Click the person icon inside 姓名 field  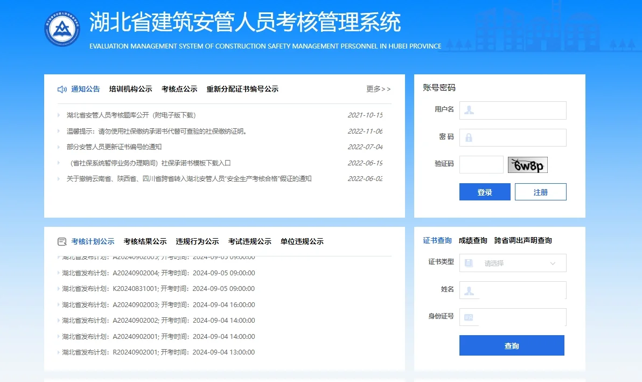pyautogui.click(x=469, y=290)
